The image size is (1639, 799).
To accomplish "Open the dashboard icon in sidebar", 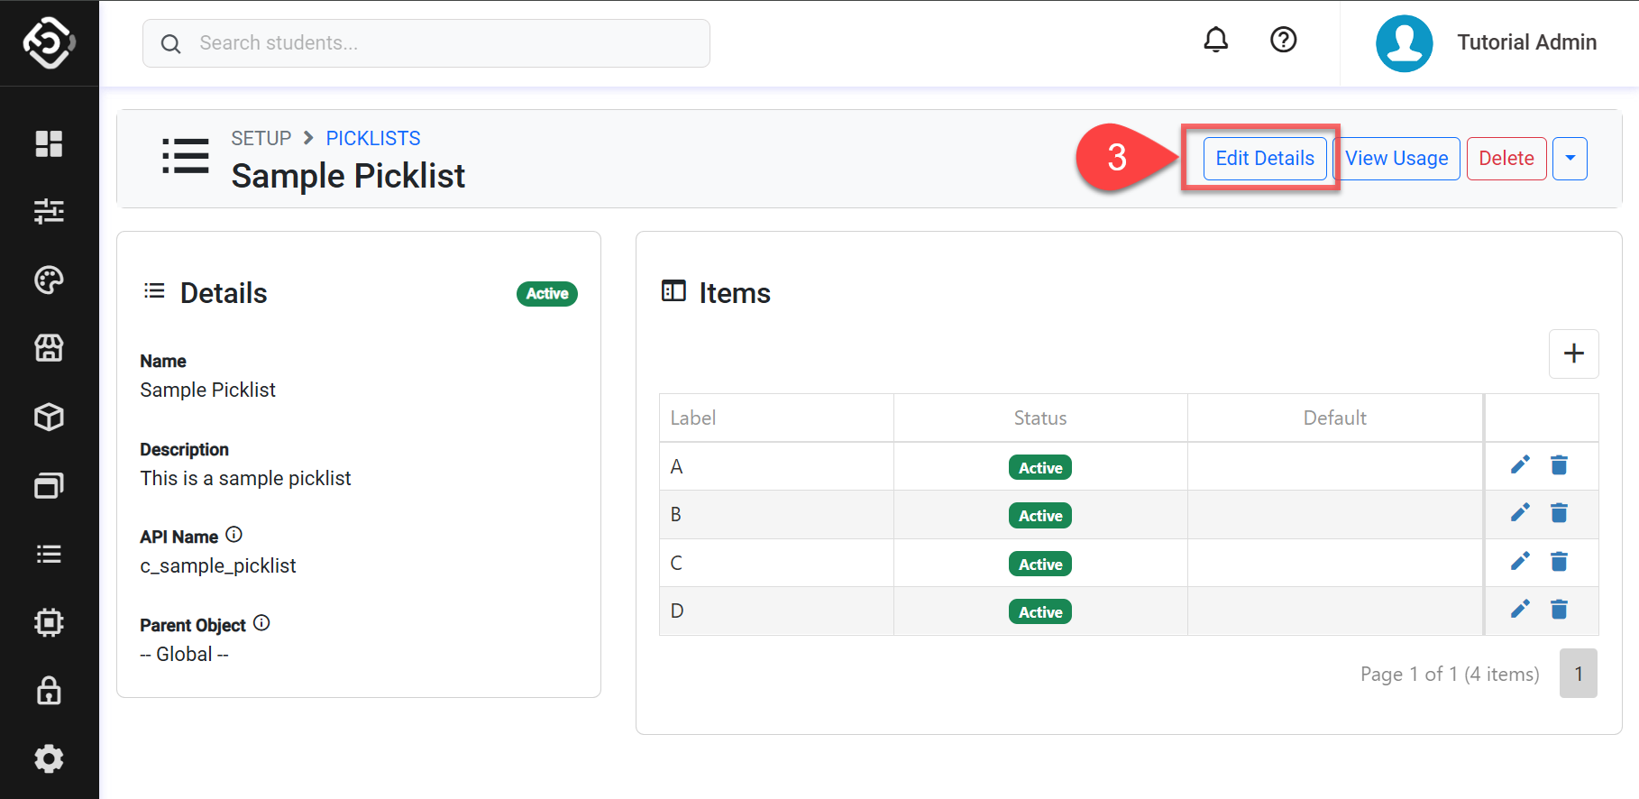I will click(49, 143).
